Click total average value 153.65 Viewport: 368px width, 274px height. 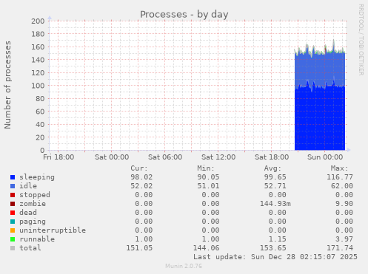coord(273,248)
